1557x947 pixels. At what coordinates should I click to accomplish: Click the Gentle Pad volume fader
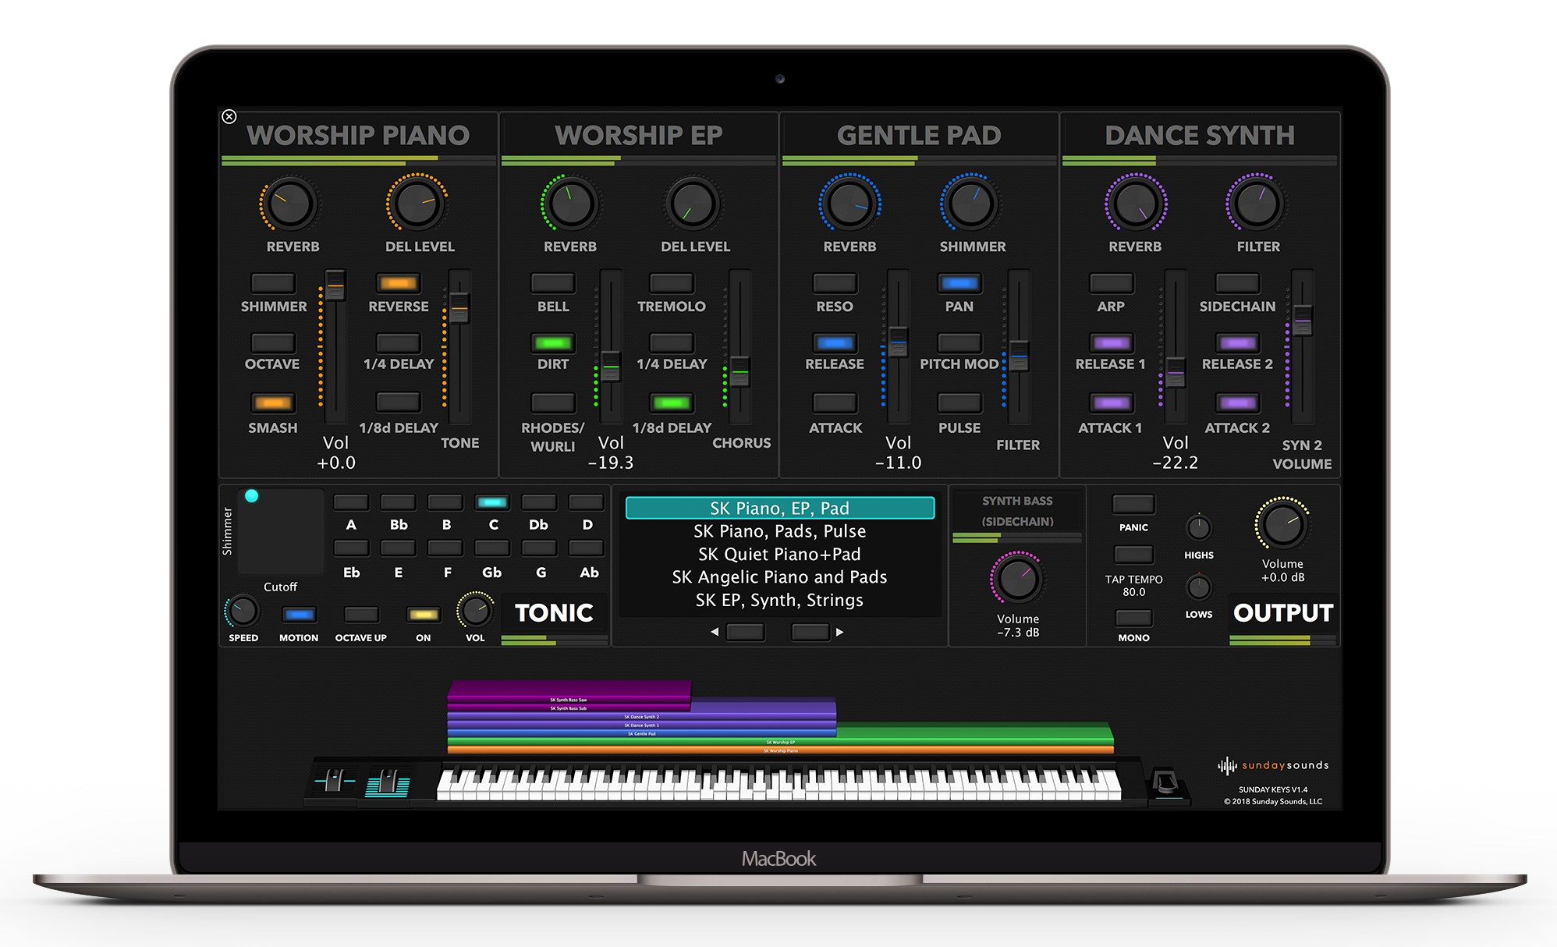pos(898,341)
